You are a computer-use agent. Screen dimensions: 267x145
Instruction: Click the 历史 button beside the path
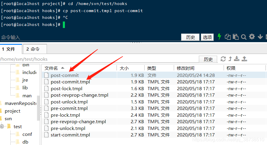point(208,59)
